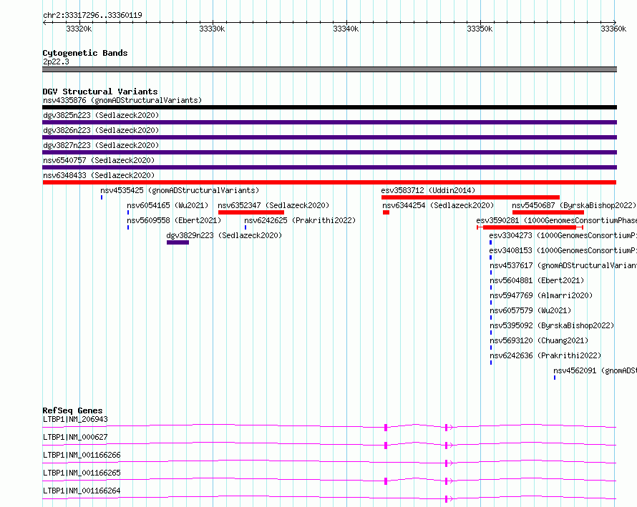Select the nsv6352347 red variant bar
637x507 pixels.
251,212
